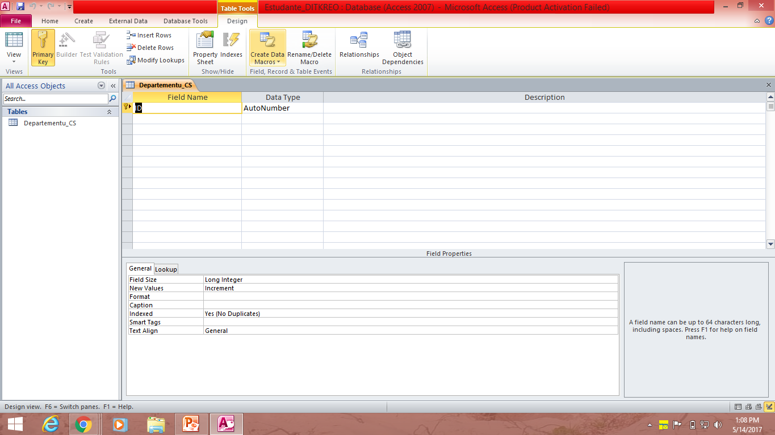775x435 pixels.
Task: Click the row selector for the ID field
Action: [x=127, y=108]
